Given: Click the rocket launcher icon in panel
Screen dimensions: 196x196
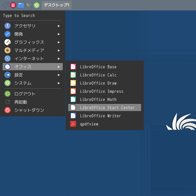Looking at the screenshot, I should (5, 5).
